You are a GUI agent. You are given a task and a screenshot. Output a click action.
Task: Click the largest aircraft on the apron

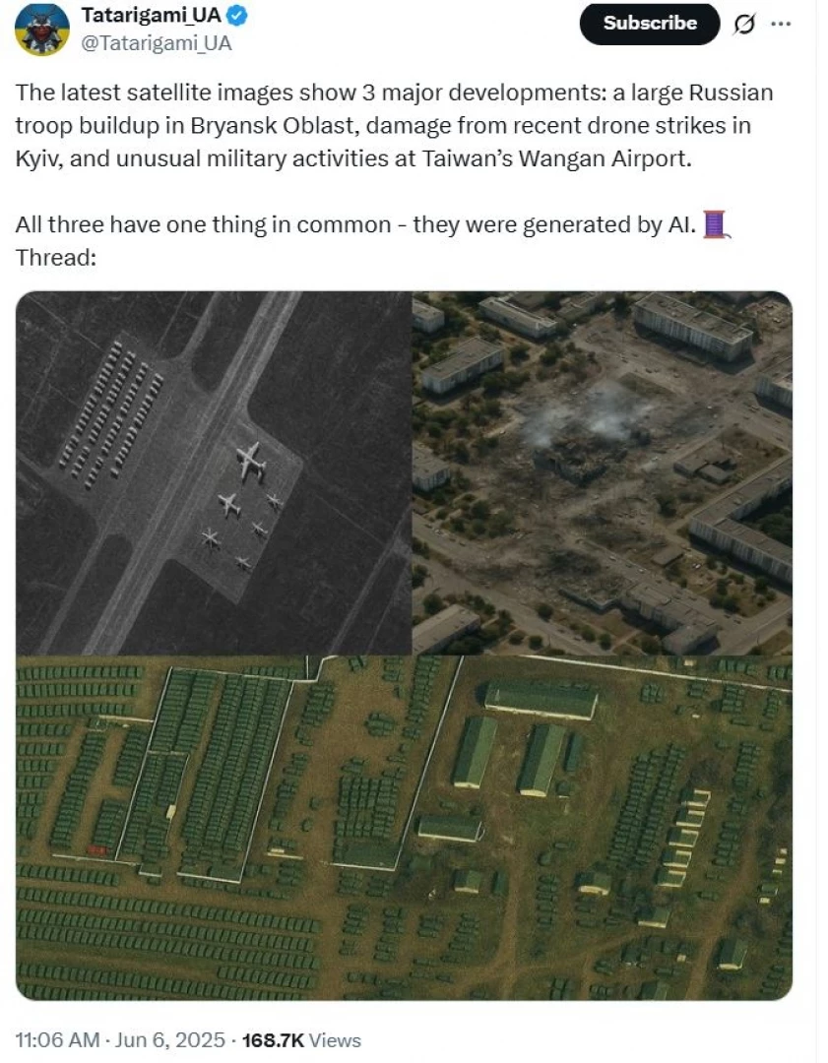pyautogui.click(x=250, y=461)
